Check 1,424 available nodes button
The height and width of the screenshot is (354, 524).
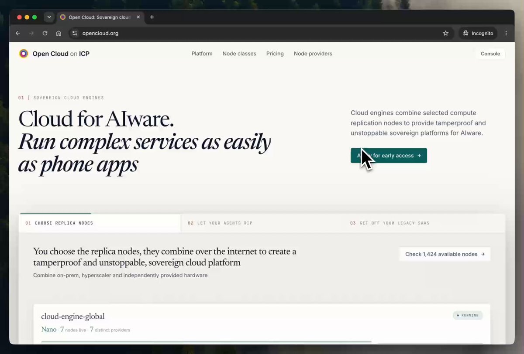(445, 254)
